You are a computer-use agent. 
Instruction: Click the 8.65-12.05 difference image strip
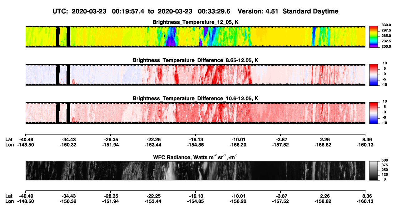pos(195,75)
